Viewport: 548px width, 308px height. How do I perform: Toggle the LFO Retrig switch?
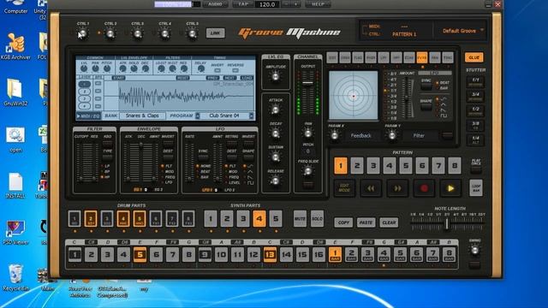(232, 143)
